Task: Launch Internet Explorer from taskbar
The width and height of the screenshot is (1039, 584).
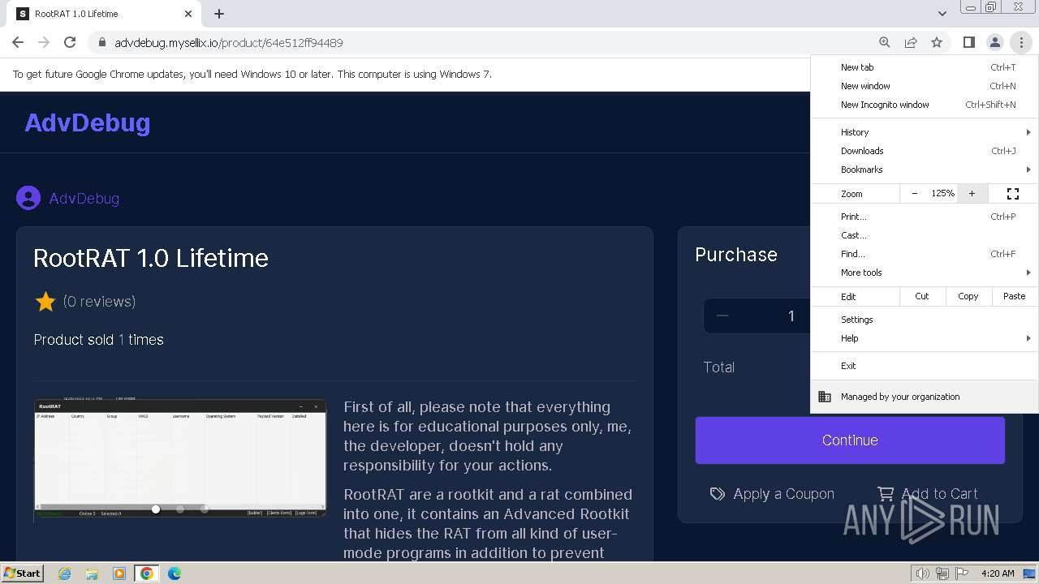Action: pyautogui.click(x=65, y=573)
